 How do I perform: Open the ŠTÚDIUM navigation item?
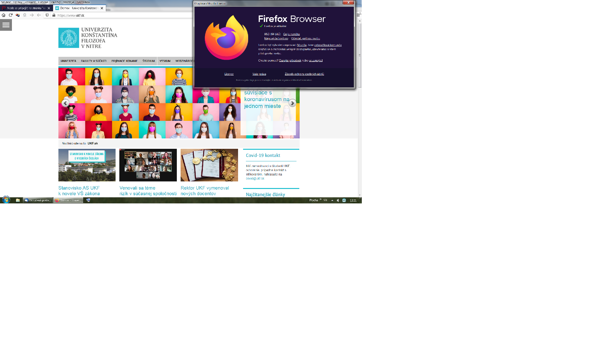tap(149, 61)
